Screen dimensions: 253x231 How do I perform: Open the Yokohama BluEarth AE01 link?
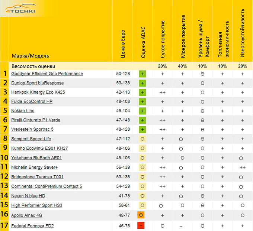pos(36,158)
